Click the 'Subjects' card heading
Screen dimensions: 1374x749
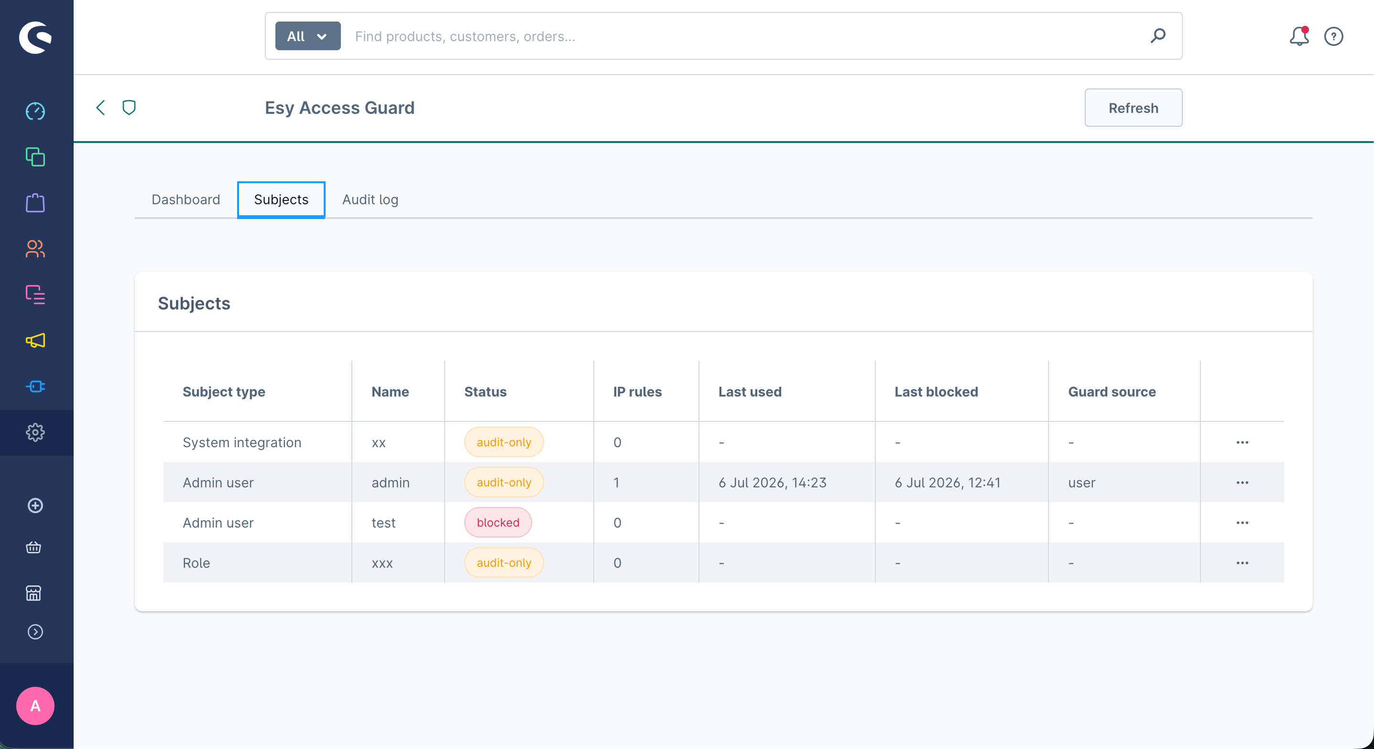[194, 303]
